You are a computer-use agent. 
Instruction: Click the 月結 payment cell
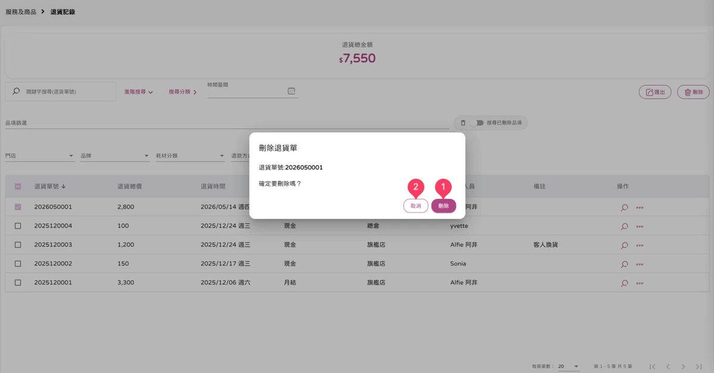(290, 283)
